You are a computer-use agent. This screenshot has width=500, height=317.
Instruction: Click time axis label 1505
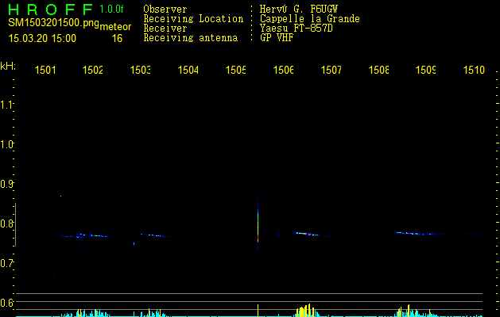click(236, 70)
